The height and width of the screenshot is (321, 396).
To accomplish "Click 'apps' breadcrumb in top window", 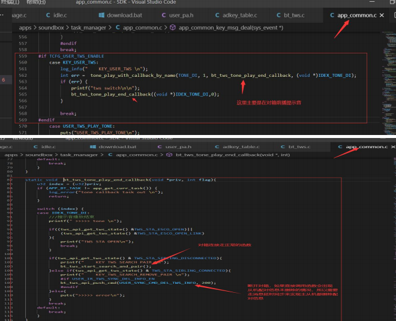I will (x=25, y=28).
